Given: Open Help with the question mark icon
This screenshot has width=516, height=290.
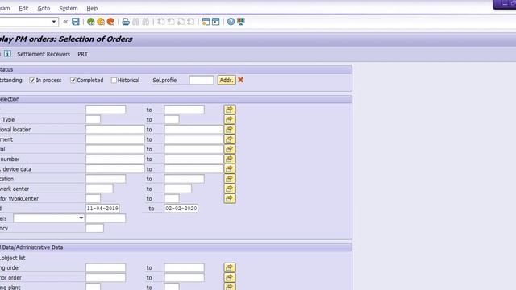Looking at the screenshot, I should (x=231, y=22).
